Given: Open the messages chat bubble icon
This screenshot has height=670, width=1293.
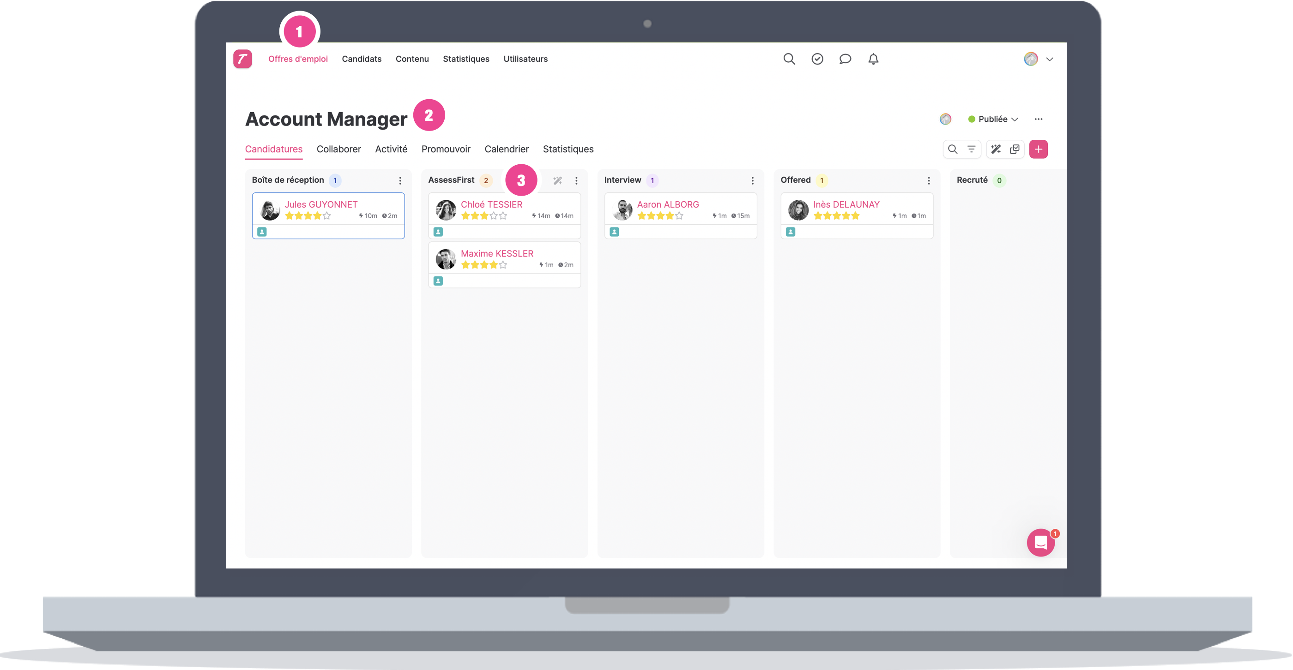Looking at the screenshot, I should pyautogui.click(x=845, y=59).
